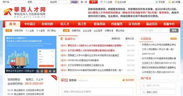Switch to the 新闻动态 tab
The height and width of the screenshot is (96, 183).
pos(116,39)
